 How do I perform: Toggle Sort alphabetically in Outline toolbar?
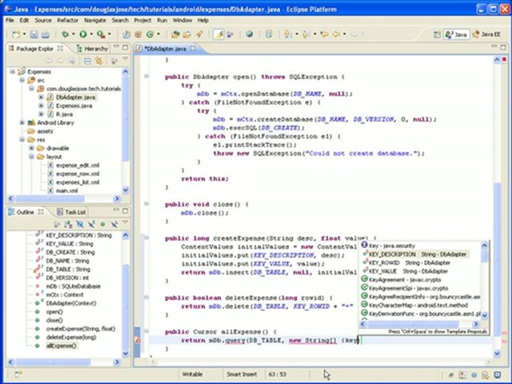(68, 224)
